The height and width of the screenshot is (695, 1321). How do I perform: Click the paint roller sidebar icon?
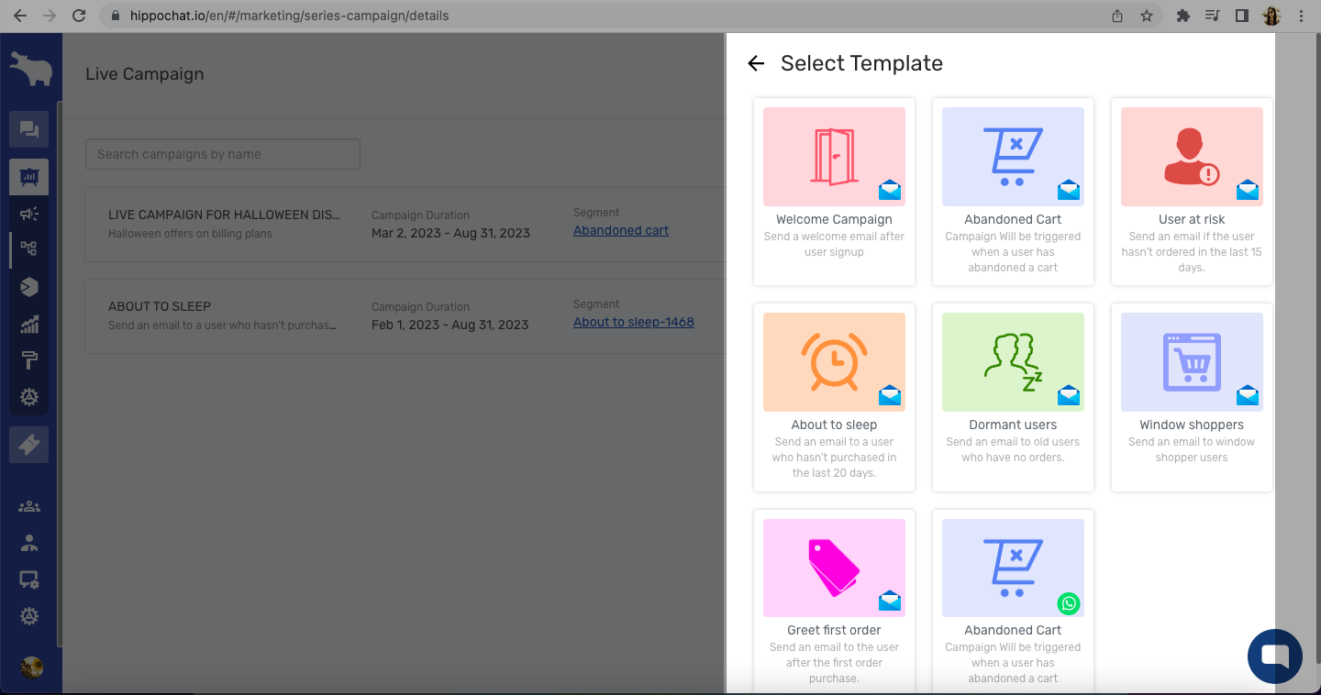tap(29, 360)
